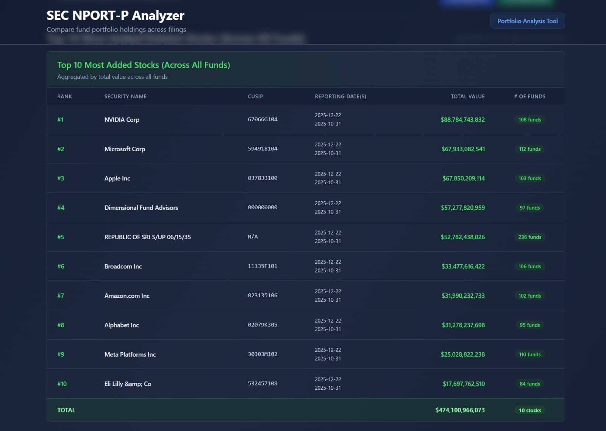
Task: Open the Microsoft Corp row entry
Action: tap(125, 149)
